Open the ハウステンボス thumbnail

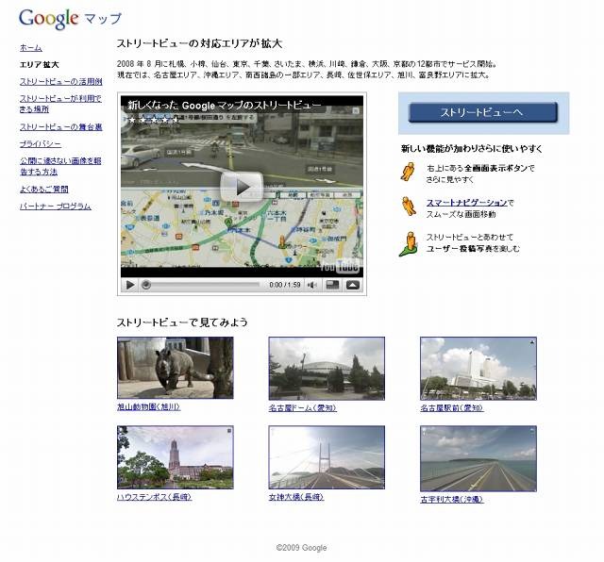click(176, 457)
